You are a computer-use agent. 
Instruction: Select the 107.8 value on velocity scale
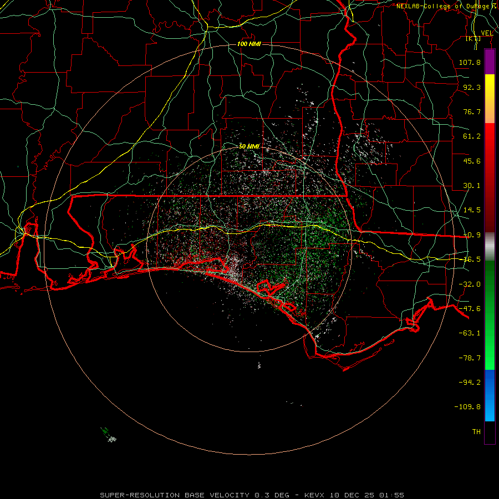click(x=470, y=62)
